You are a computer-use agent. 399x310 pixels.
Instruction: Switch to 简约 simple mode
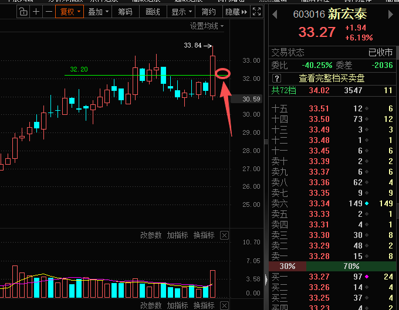[208, 12]
